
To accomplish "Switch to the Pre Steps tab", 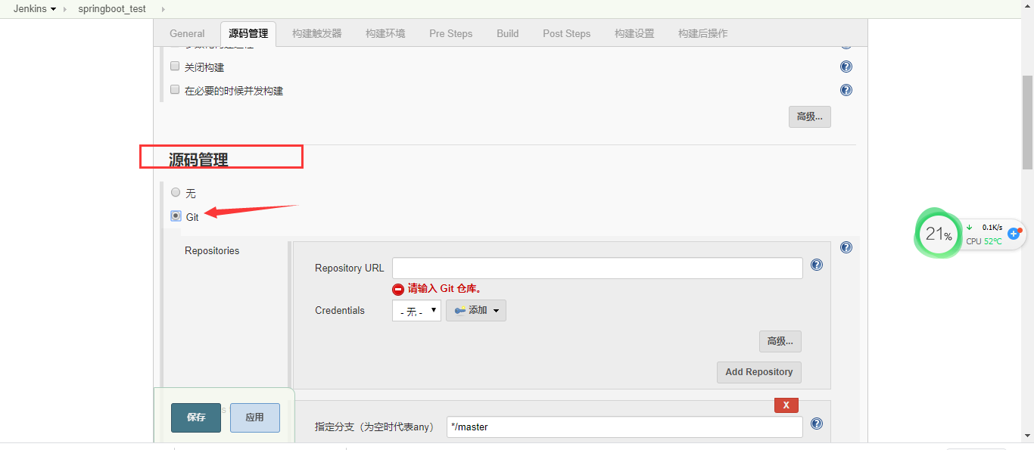I will point(450,33).
